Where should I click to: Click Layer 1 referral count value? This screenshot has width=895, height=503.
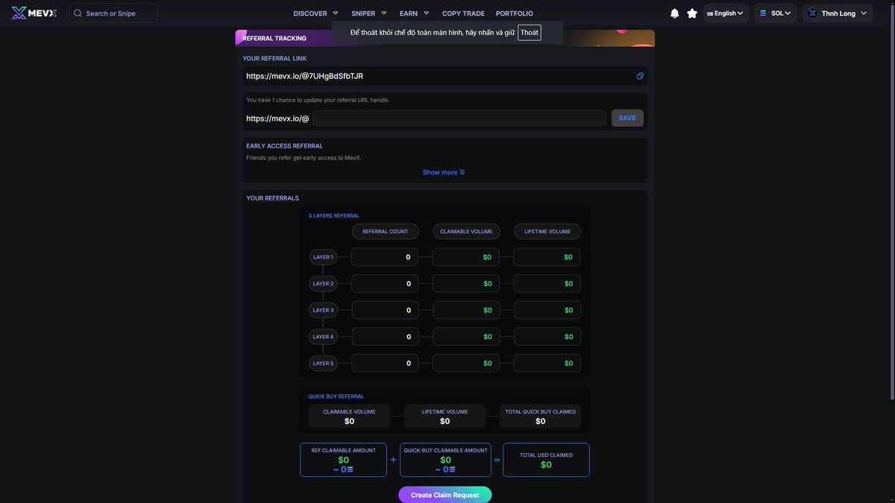[385, 257]
